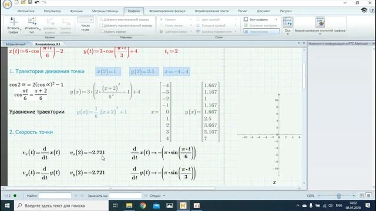
Task: Click the ENG language indicator
Action: click(339, 206)
